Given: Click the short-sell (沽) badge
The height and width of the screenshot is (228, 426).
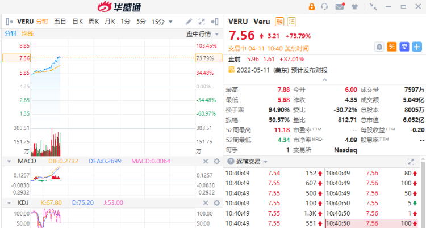Looking at the screenshot, I should 292,22.
